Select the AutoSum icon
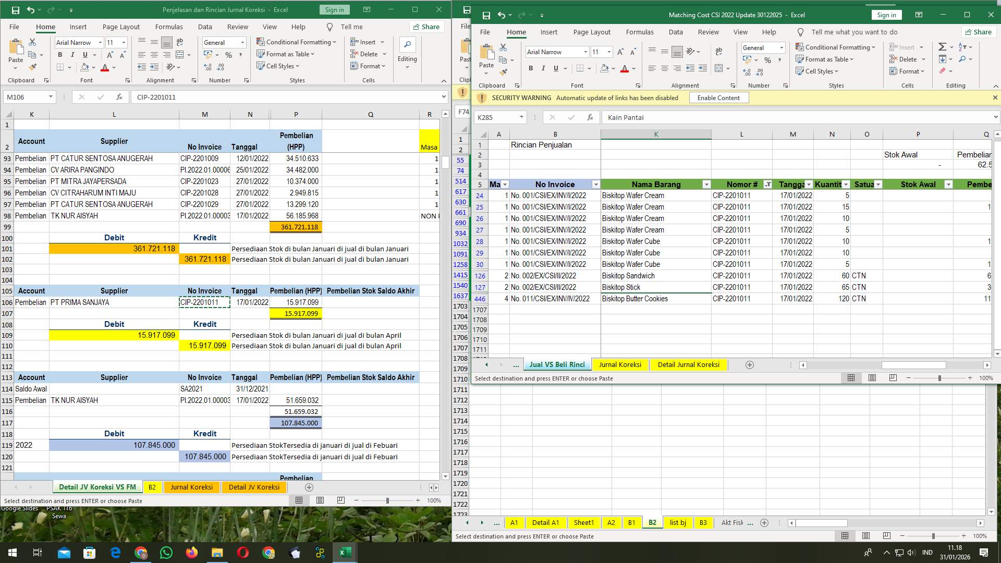1001x563 pixels. click(943, 46)
